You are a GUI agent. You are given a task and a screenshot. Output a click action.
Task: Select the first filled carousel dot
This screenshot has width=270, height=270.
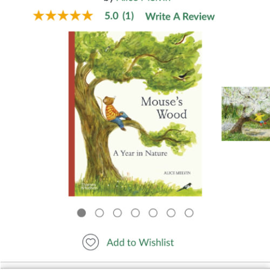click(82, 213)
